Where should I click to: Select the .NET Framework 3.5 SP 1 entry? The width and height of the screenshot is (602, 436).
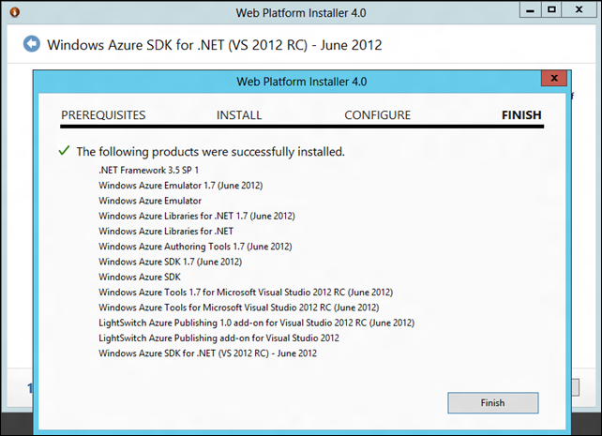click(148, 170)
